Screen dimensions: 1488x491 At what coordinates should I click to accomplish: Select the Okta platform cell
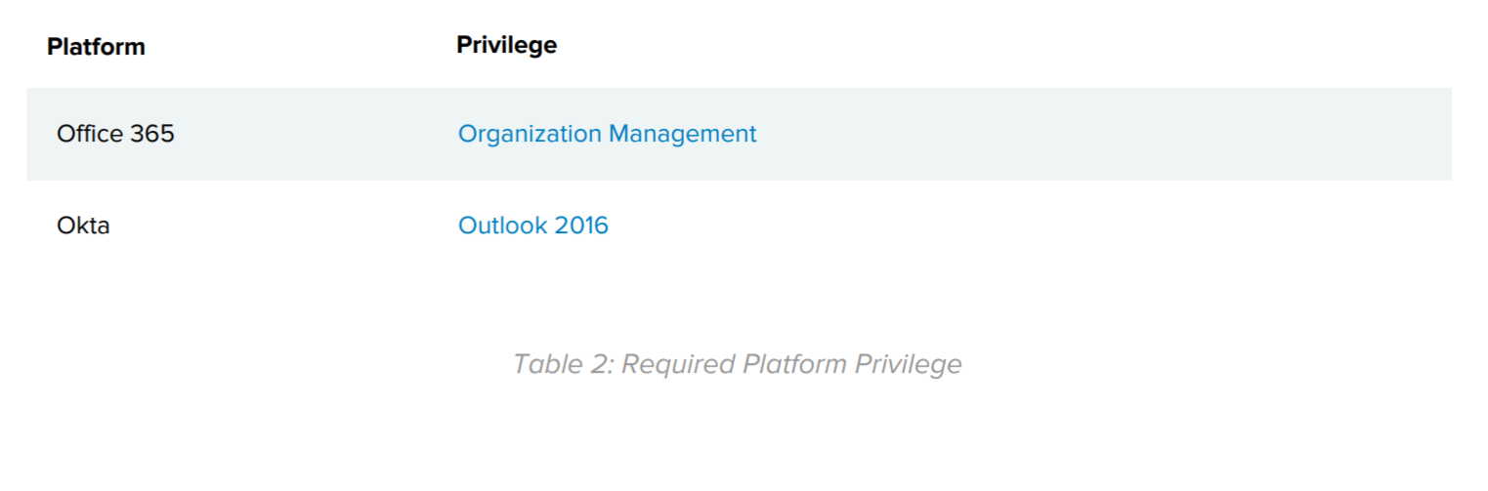click(83, 225)
